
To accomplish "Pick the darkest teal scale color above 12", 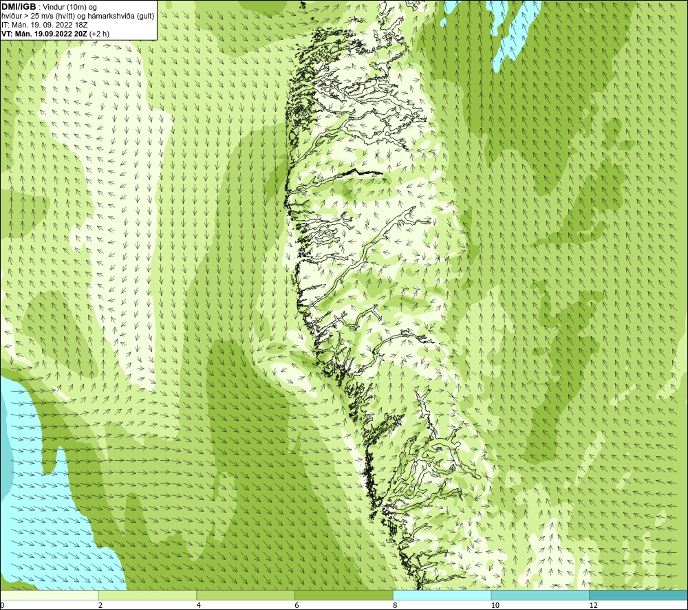I will (639, 596).
